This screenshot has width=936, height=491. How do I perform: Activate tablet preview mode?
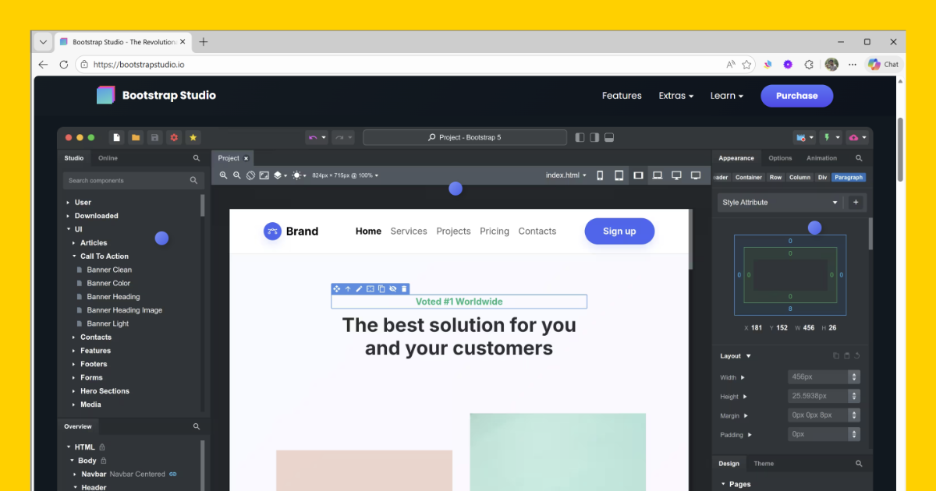coord(619,175)
